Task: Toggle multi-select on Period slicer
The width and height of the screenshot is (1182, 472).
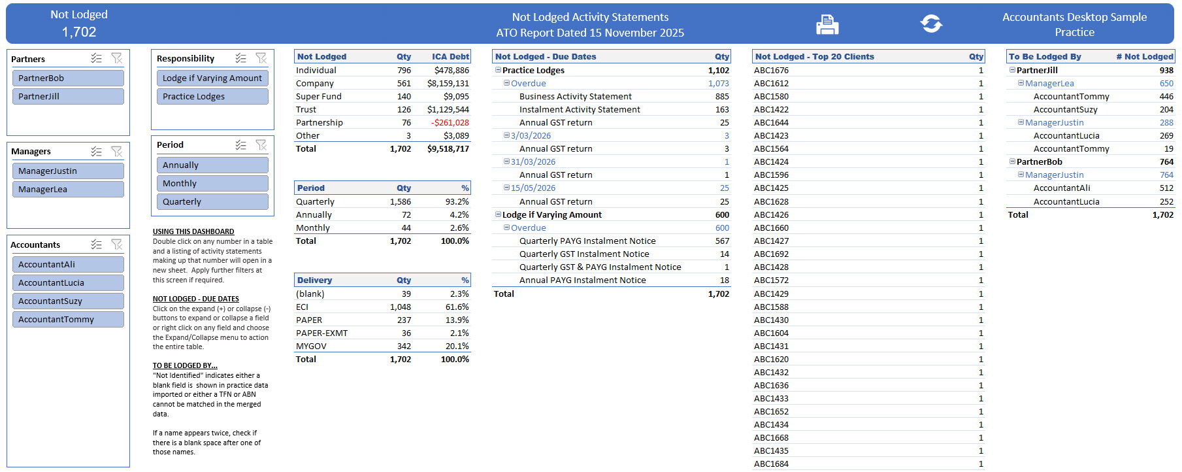Action: click(x=241, y=144)
